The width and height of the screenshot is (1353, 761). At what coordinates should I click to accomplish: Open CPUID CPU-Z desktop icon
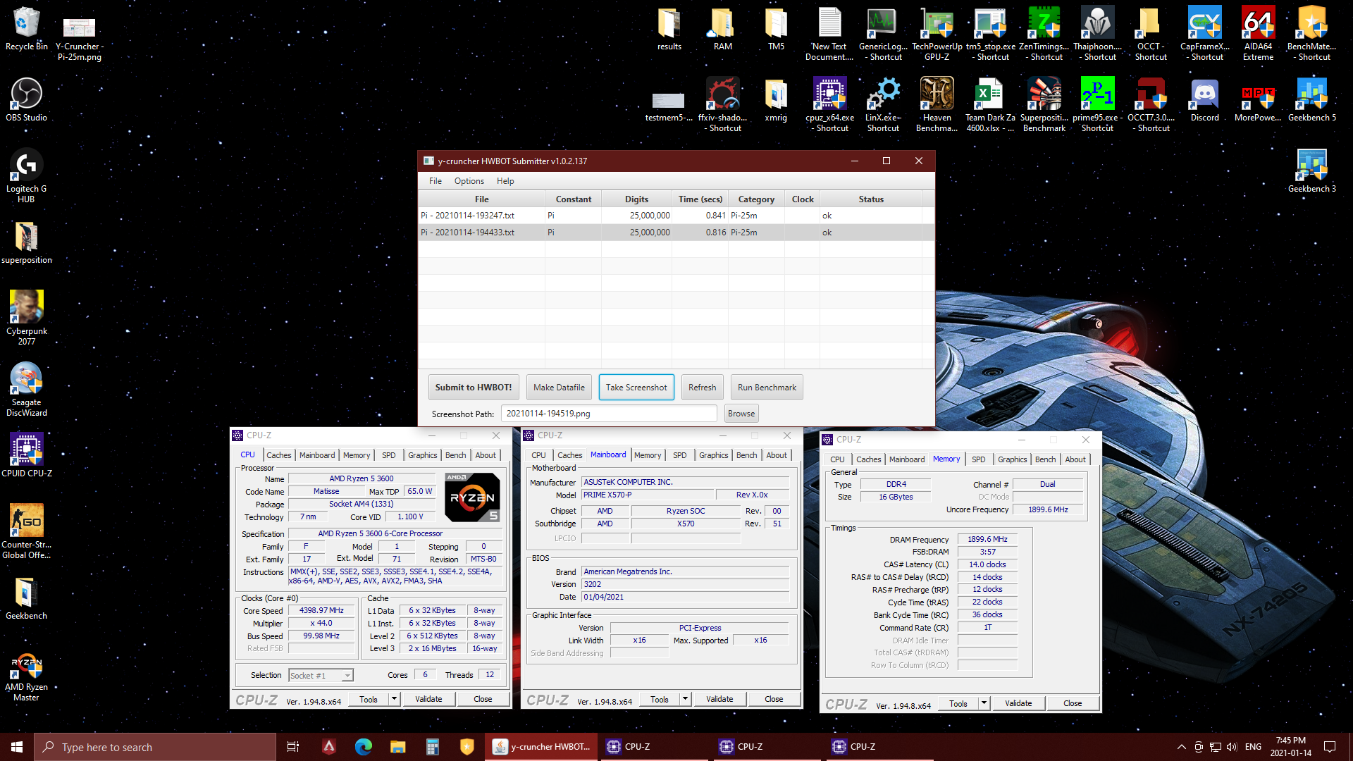(x=27, y=454)
